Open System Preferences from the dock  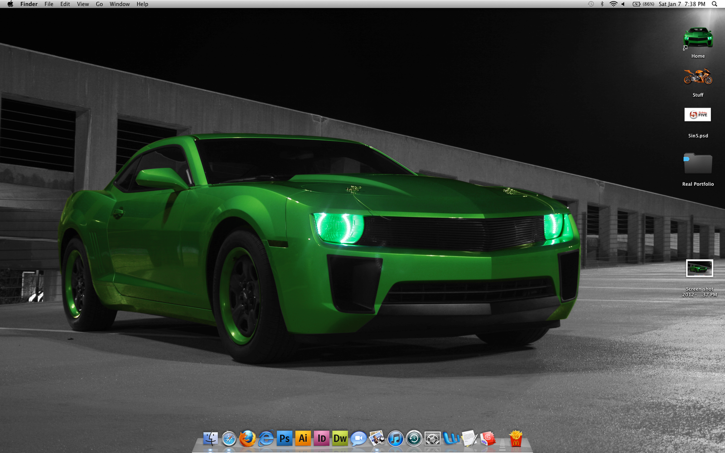[432, 439]
